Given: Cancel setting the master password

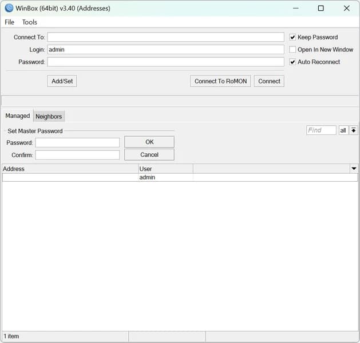Looking at the screenshot, I should pos(149,154).
